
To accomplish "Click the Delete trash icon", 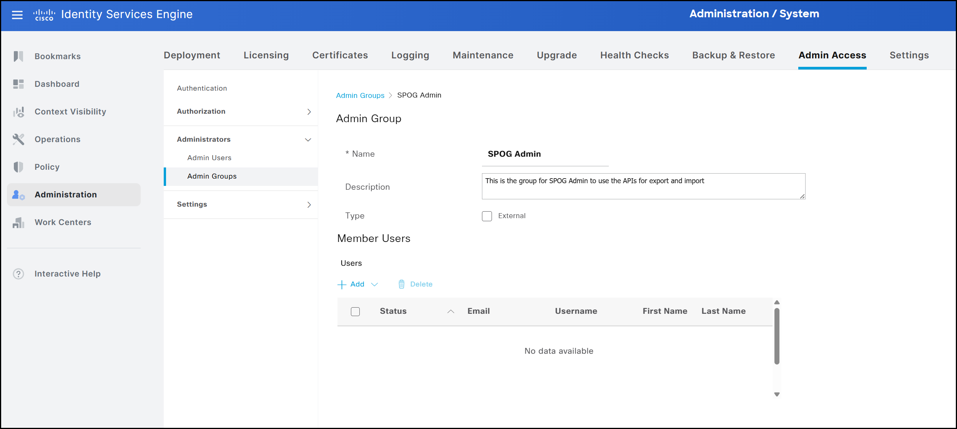I will coord(401,284).
